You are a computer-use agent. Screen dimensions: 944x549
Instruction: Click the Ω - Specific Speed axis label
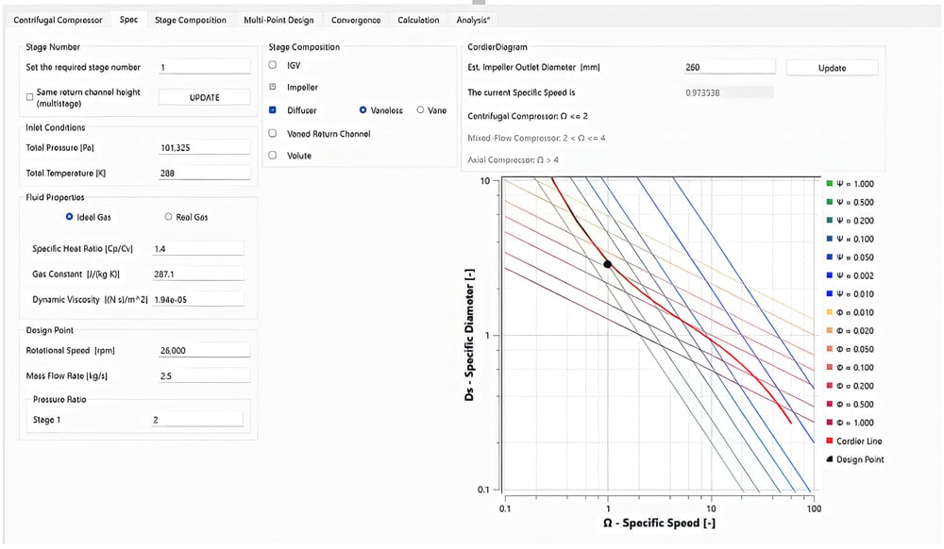659,523
